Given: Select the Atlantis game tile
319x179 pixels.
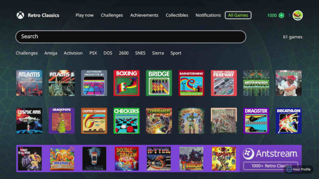Looking at the screenshot, I should (x=29, y=83).
